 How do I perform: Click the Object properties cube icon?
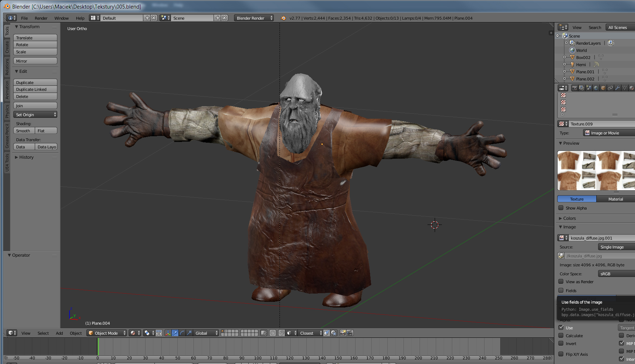pyautogui.click(x=603, y=88)
